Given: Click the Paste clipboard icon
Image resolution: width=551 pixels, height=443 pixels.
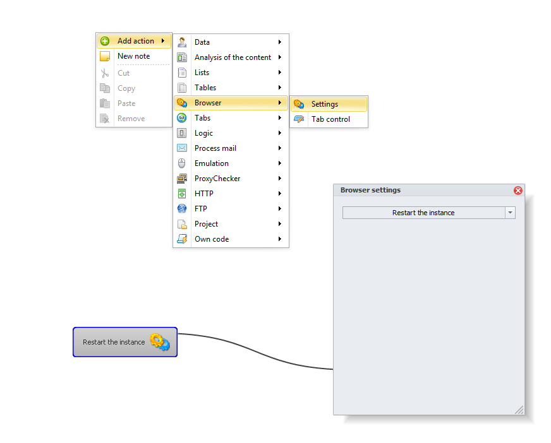Looking at the screenshot, I should click(105, 103).
